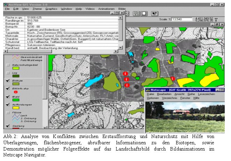Open the Help menu in ArcView
Viewport: 231px width, 161px height.
tap(79, 9)
